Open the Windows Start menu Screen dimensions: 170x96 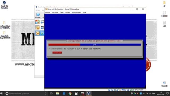(x=1, y=94)
